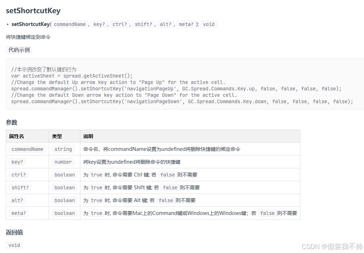Click the void badge under 返回值
Image resolution: width=364 pixels, height=253 pixels.
point(14,245)
